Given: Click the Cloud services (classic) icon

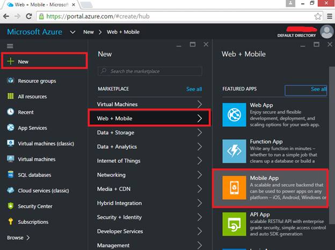Looking at the screenshot, I should pos(11,190).
